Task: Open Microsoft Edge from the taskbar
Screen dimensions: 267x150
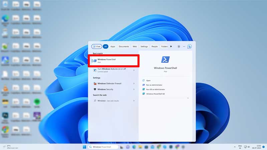Action: click(134, 147)
